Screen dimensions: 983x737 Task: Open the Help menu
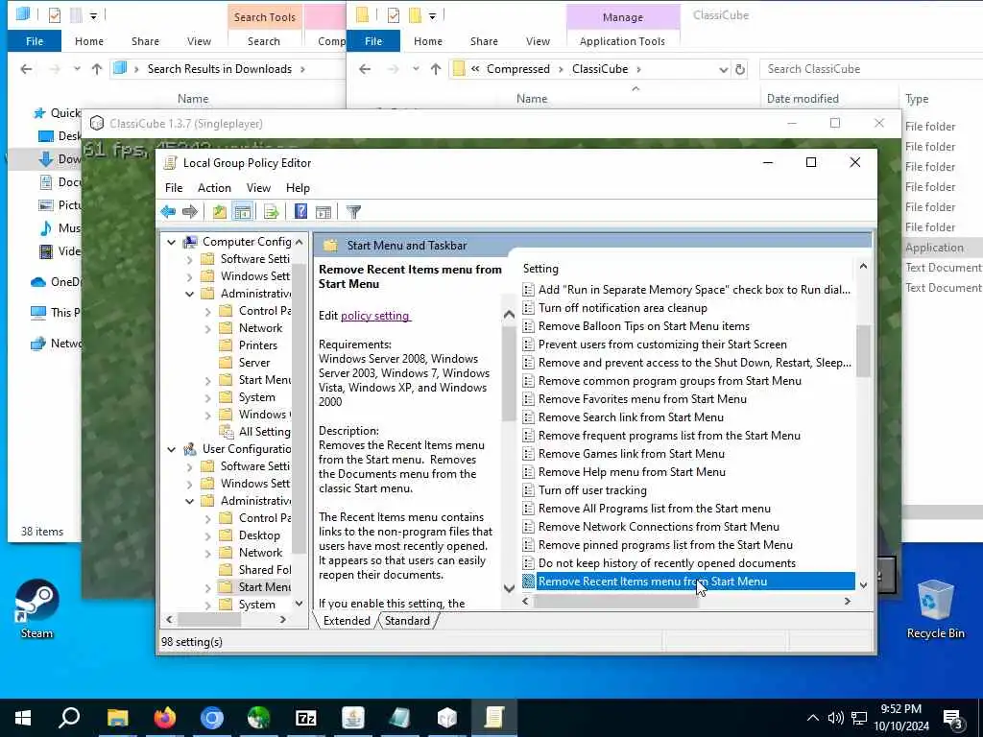298,188
